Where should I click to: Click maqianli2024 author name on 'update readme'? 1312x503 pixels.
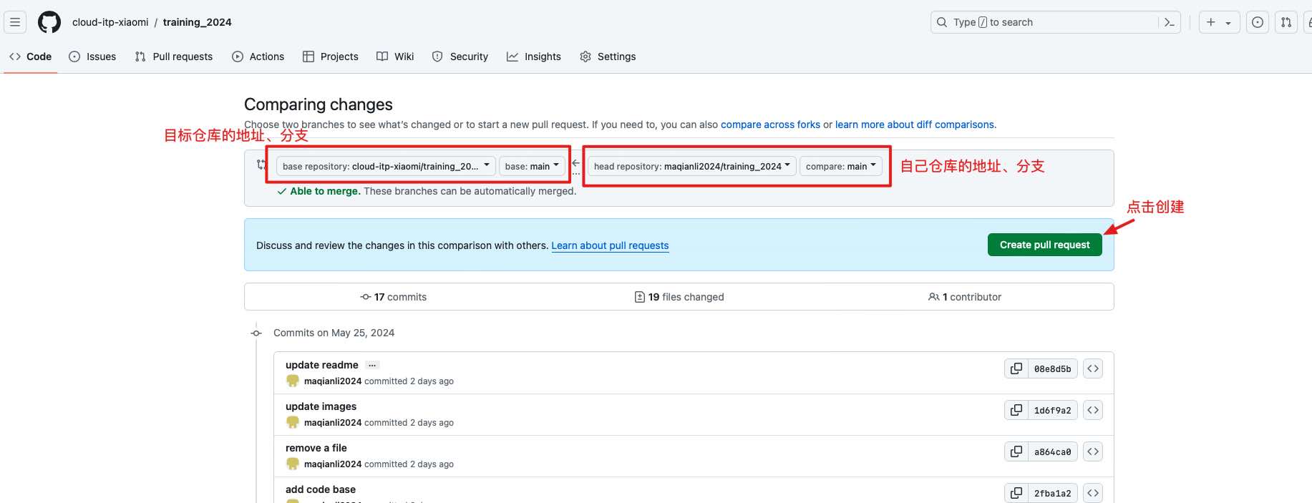pyautogui.click(x=333, y=381)
